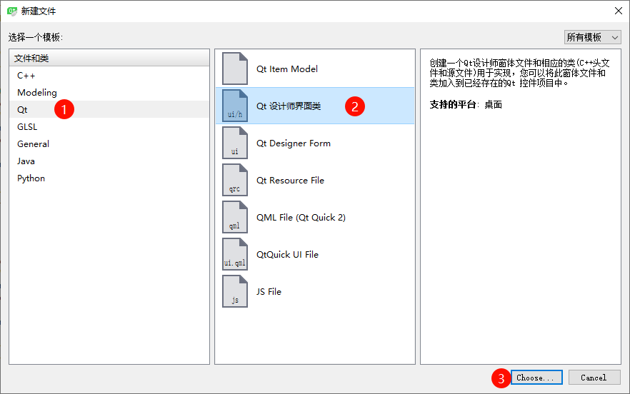
Task: Select the Python category
Action: click(x=109, y=178)
